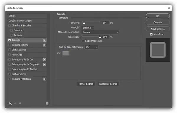177x113 pixels.
Task: Select Opções de Mesclagem in list
Action: tap(27, 21)
